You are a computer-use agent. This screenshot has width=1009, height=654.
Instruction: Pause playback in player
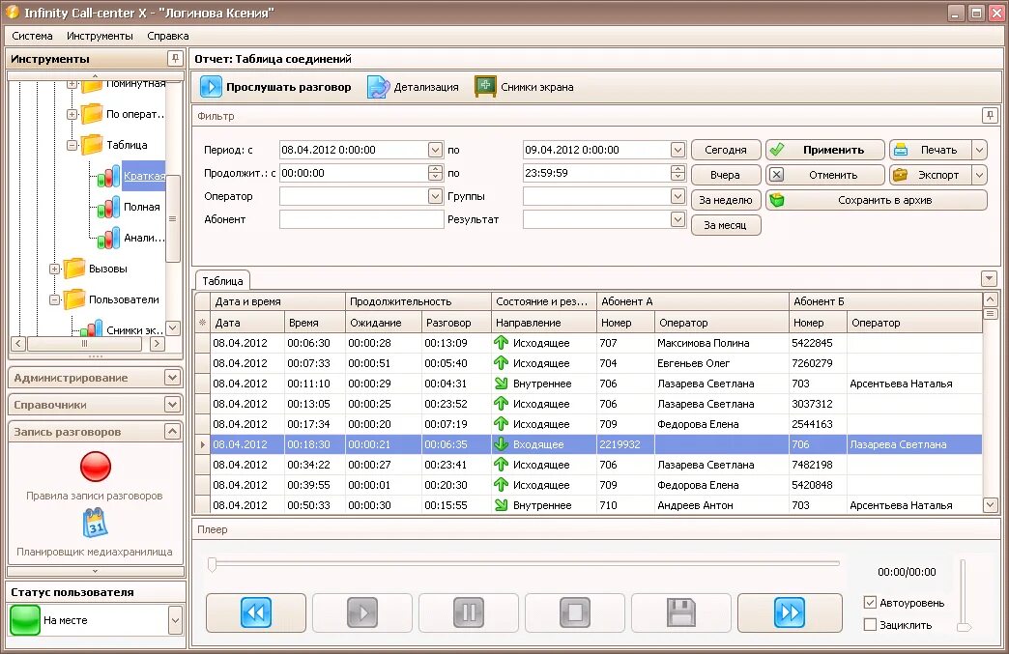click(x=469, y=612)
